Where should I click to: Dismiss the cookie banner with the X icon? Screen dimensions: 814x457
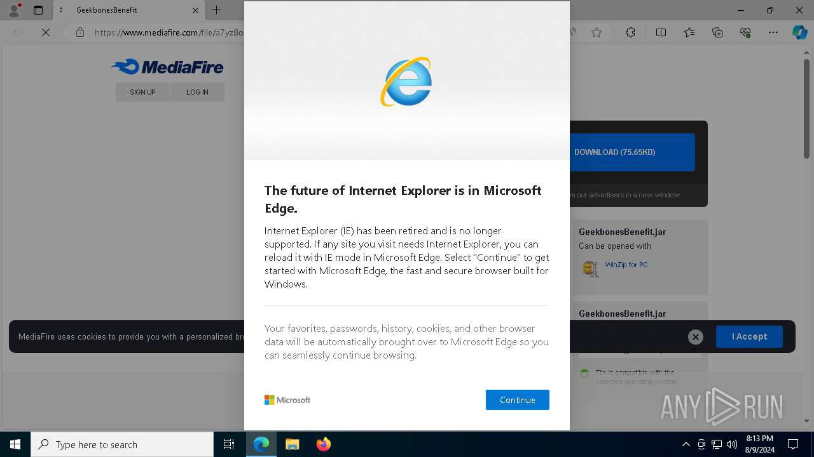pyautogui.click(x=696, y=337)
